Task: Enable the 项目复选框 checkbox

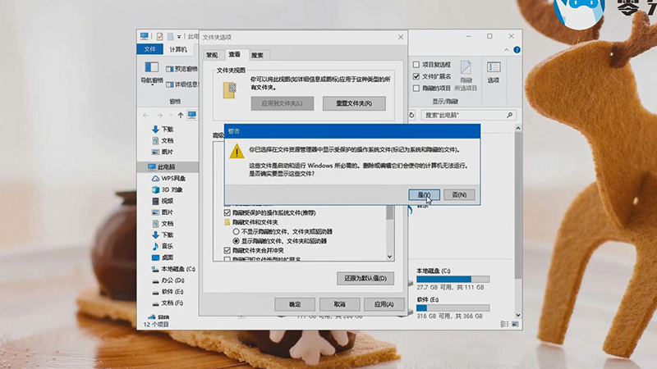Action: pyautogui.click(x=416, y=65)
